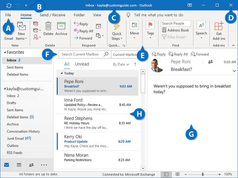
Task: Open the Move dropdown
Action: (x=135, y=30)
